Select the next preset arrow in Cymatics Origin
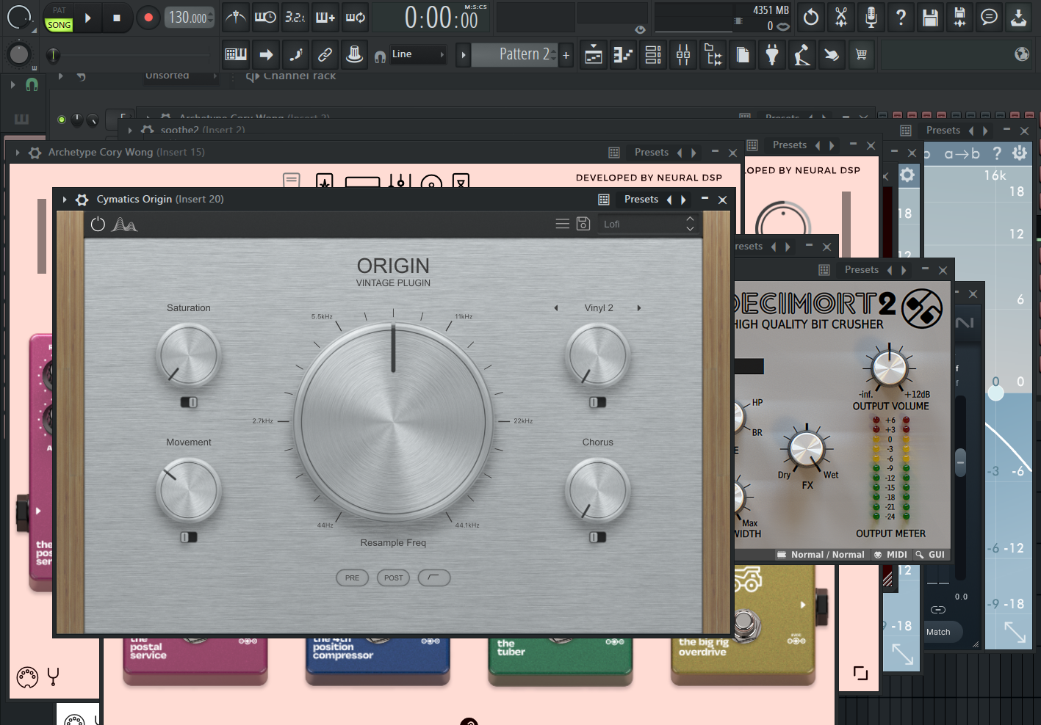 (683, 200)
